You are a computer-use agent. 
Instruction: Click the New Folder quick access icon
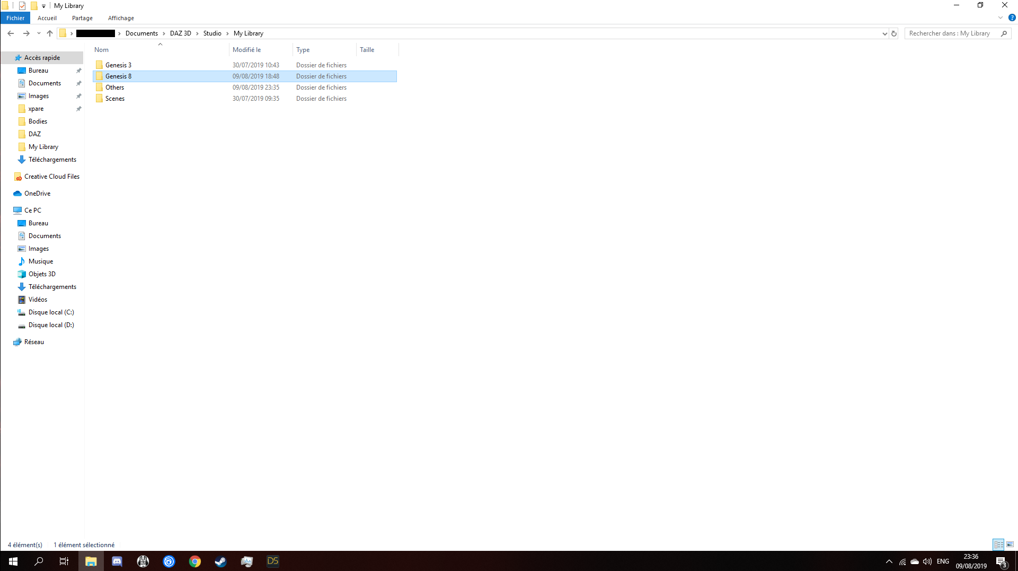pos(34,6)
